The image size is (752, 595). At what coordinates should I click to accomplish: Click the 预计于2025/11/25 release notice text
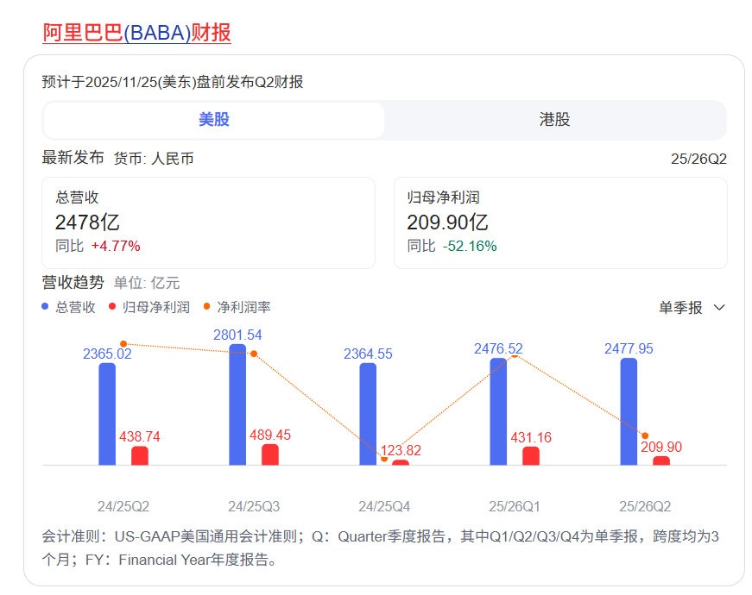pos(173,82)
